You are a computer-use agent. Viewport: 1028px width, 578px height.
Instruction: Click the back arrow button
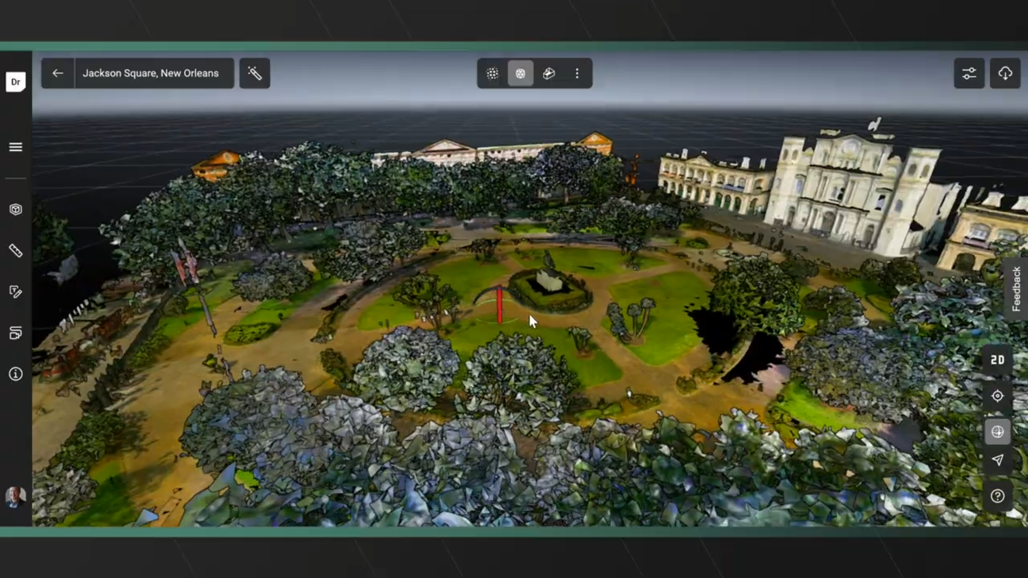pos(58,73)
